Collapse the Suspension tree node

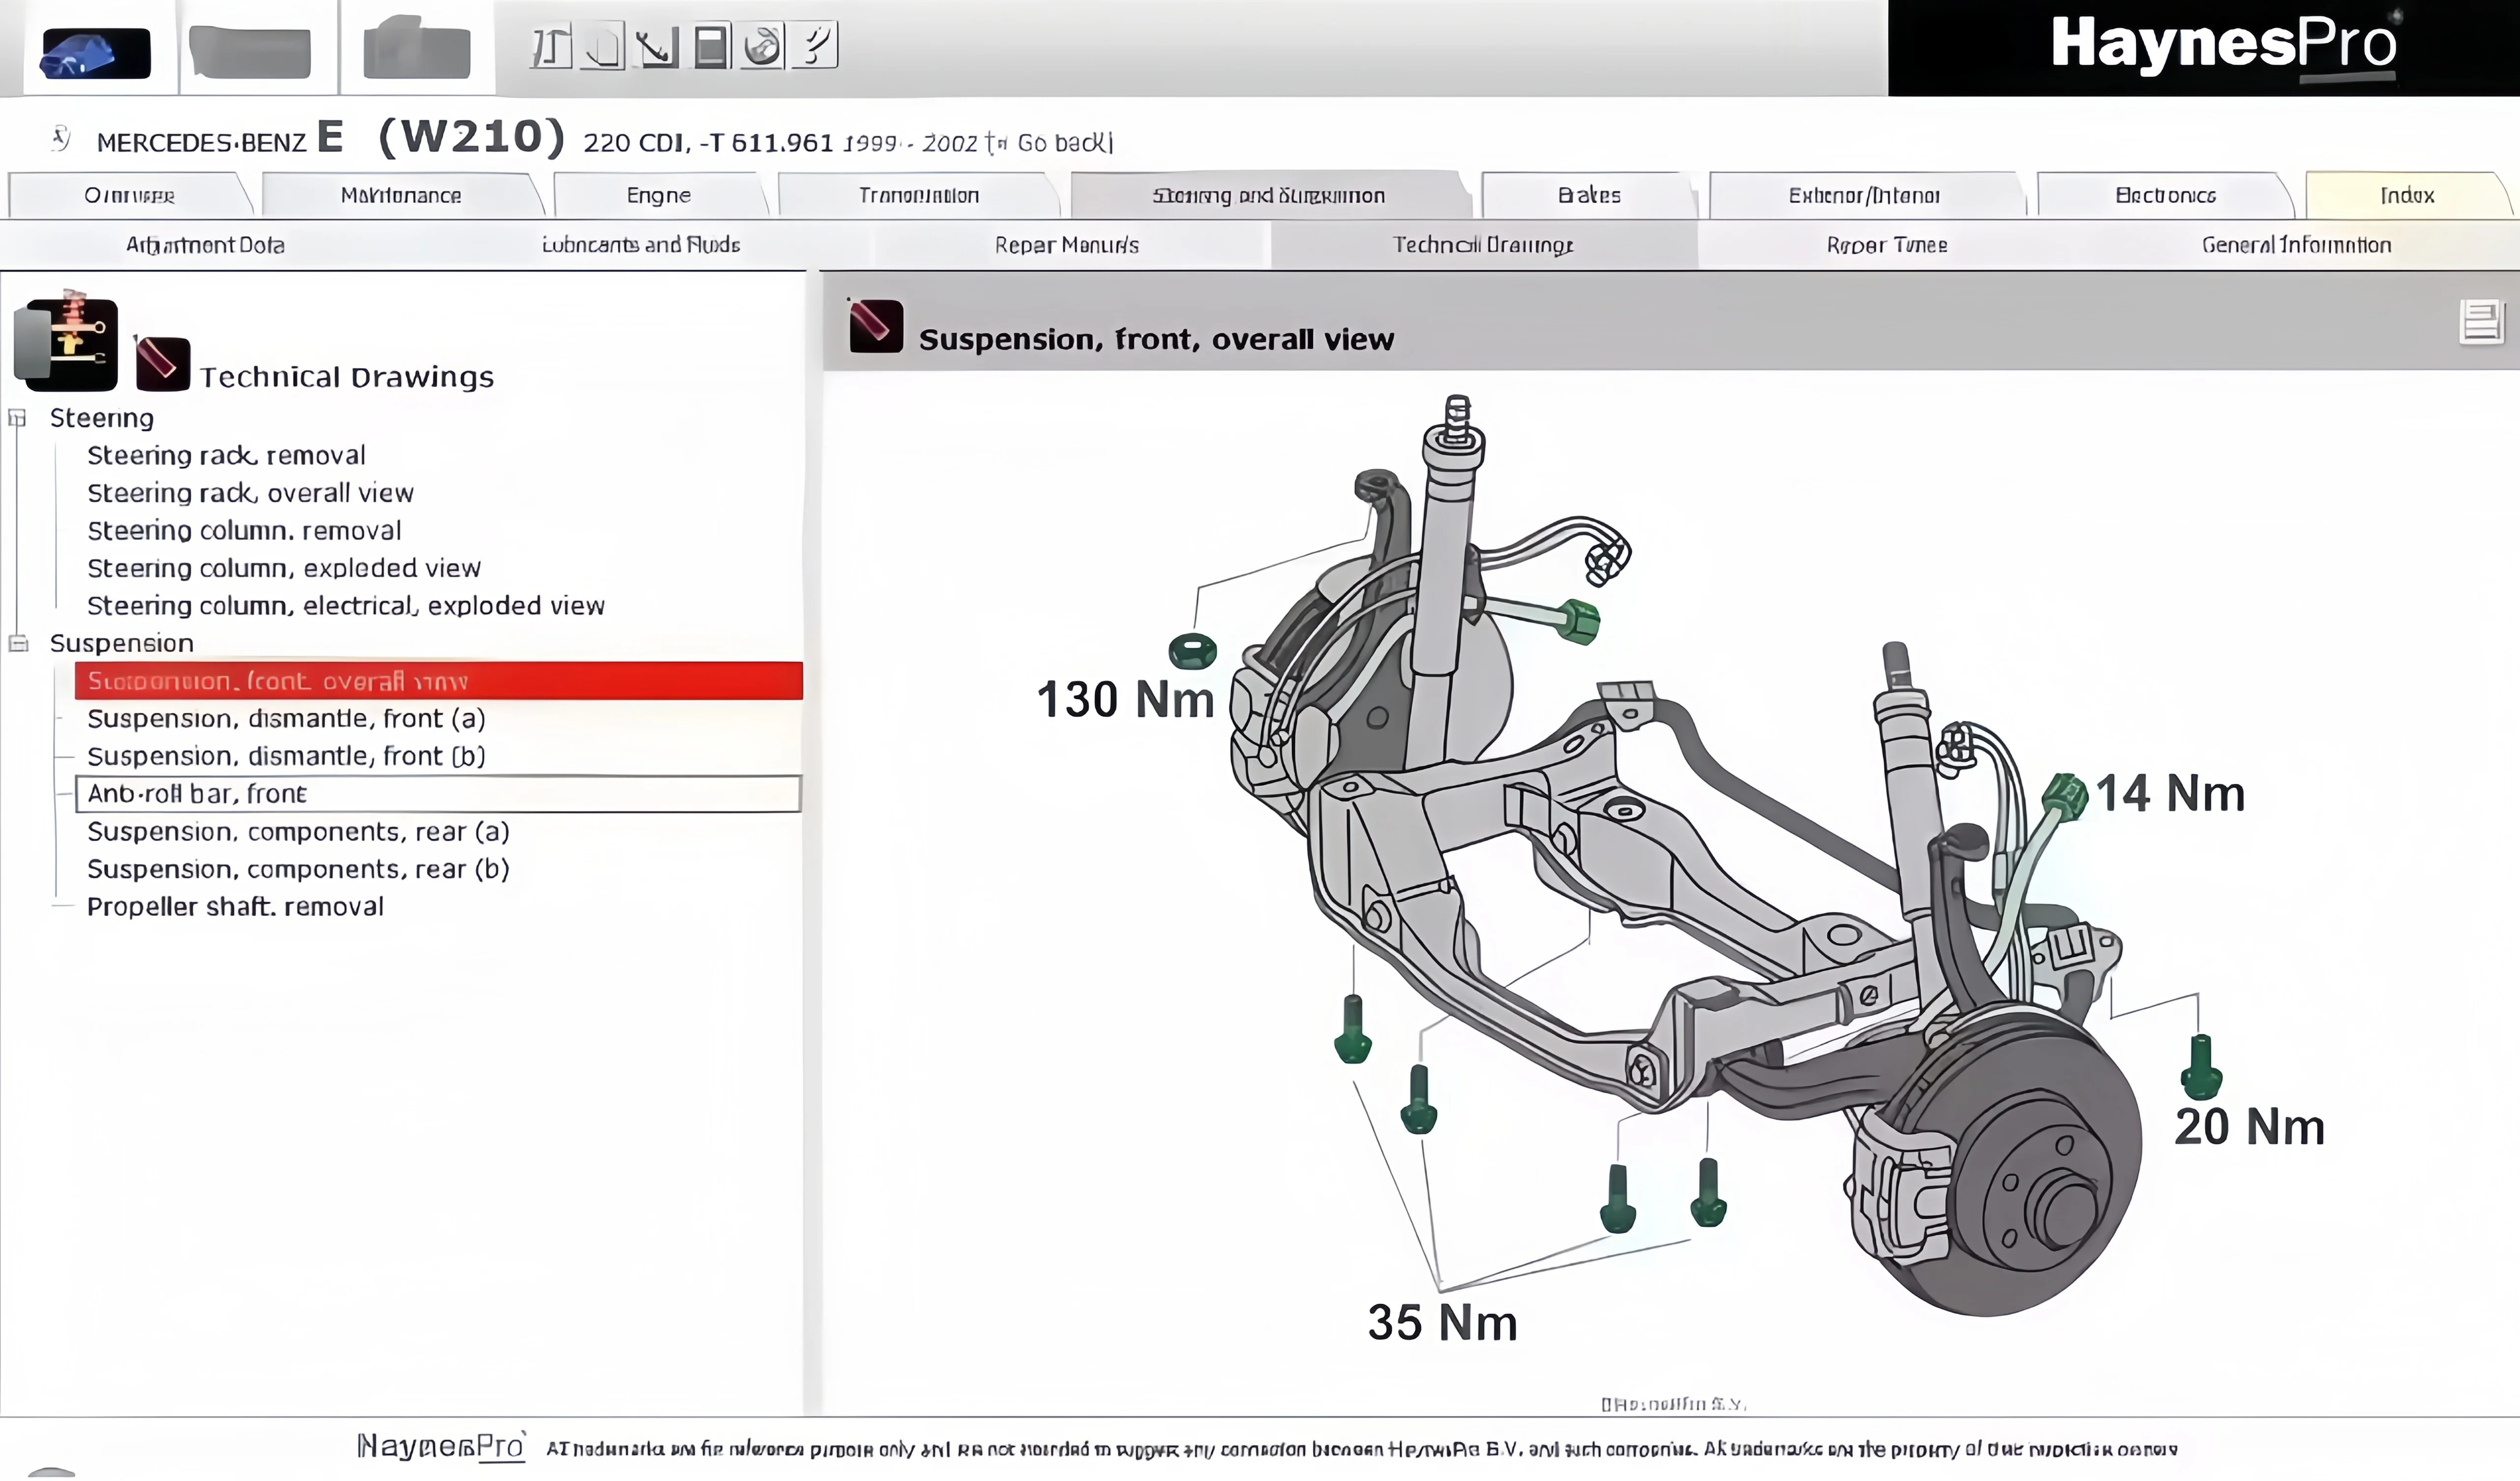click(17, 644)
